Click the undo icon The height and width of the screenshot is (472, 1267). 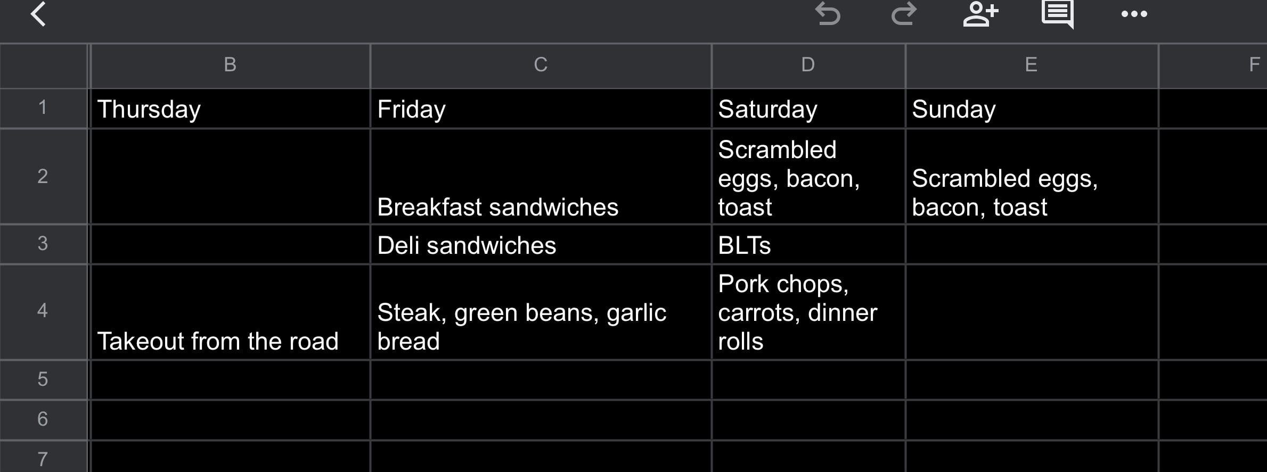(828, 14)
